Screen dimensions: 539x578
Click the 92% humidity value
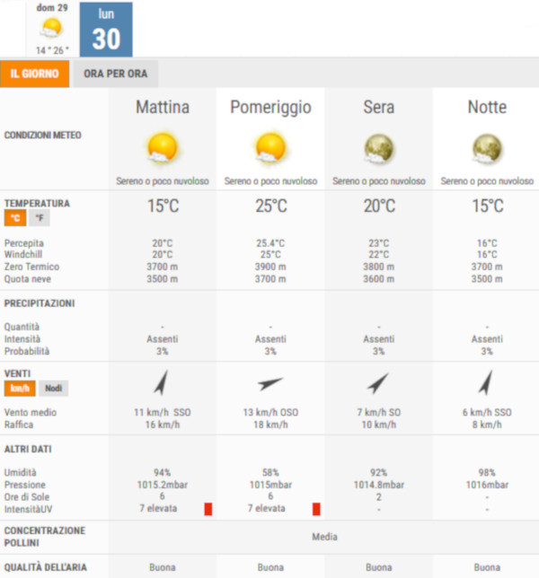[378, 473]
